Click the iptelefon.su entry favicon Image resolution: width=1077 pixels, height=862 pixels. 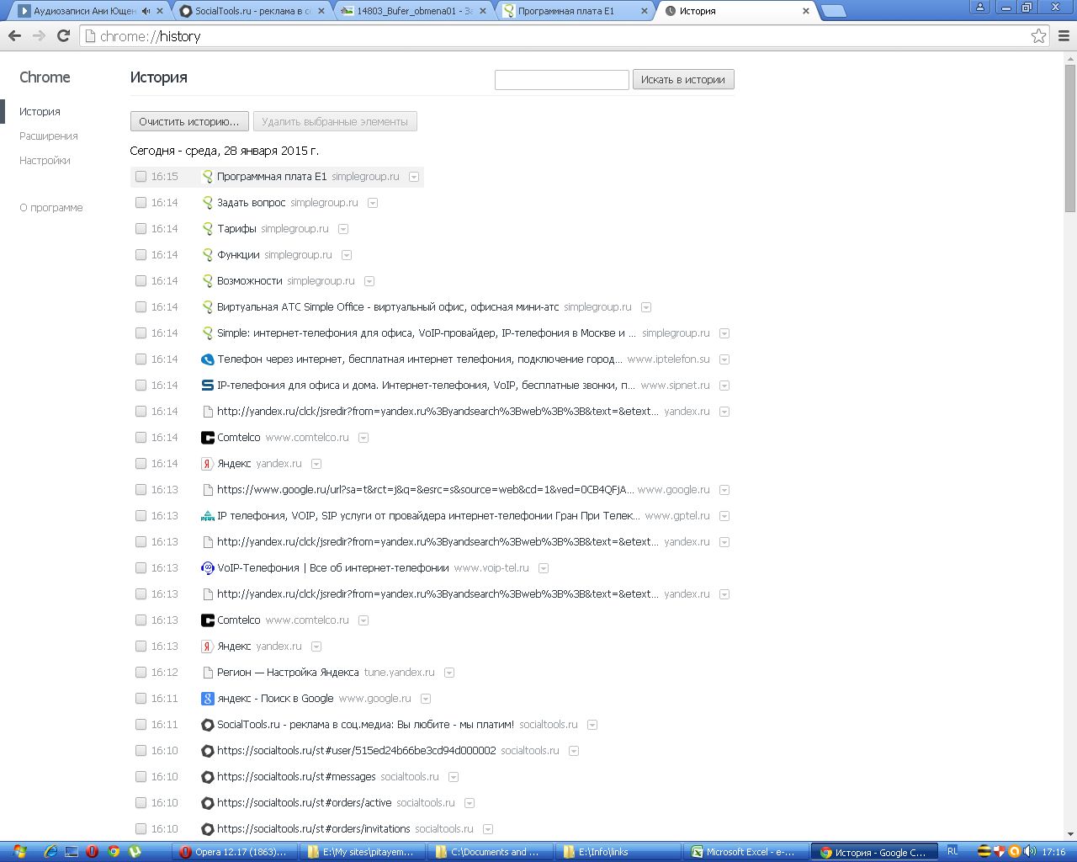click(x=208, y=359)
